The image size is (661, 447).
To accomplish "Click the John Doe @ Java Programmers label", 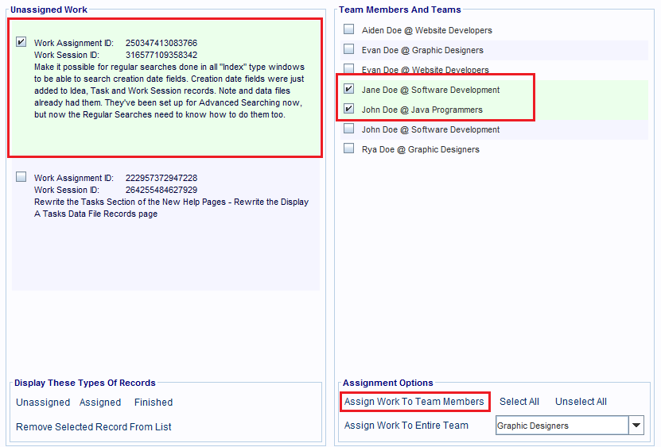I will [422, 110].
